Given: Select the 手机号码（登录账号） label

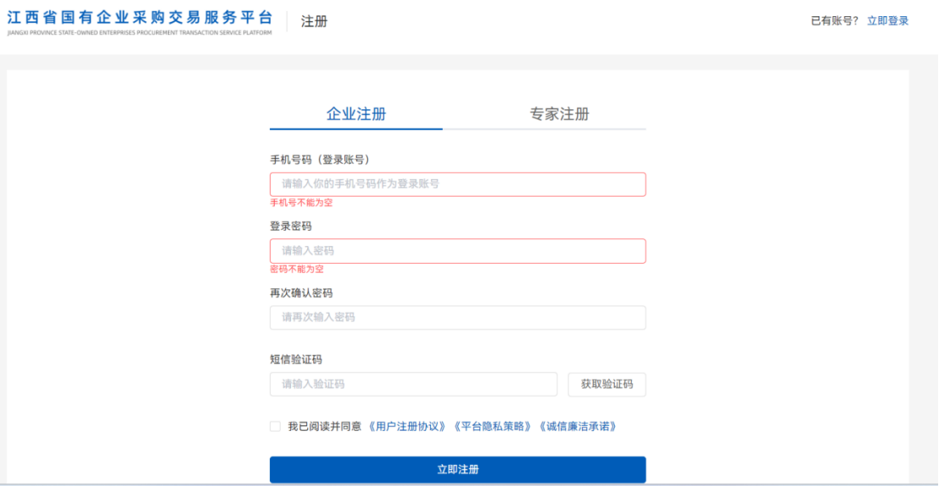Looking at the screenshot, I should pos(320,159).
